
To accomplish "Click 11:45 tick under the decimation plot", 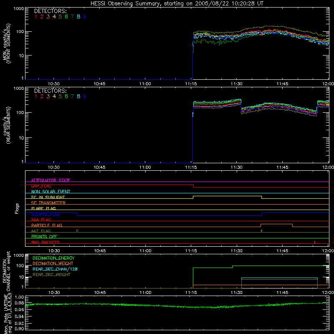I will coord(283,292).
